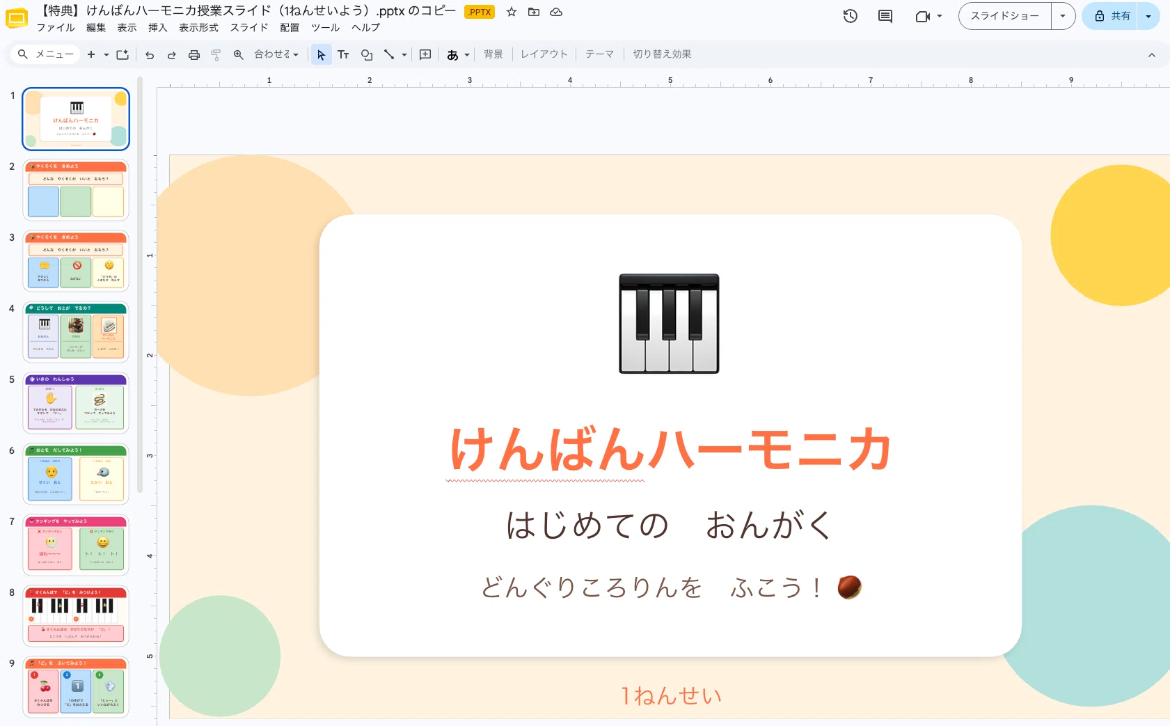Choose the select arrow tool
Screen dimensions: 1170x726
click(321, 54)
